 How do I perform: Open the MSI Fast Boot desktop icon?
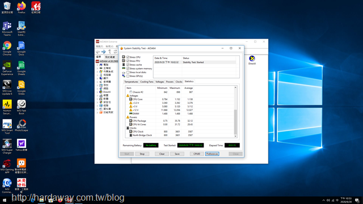point(22,107)
